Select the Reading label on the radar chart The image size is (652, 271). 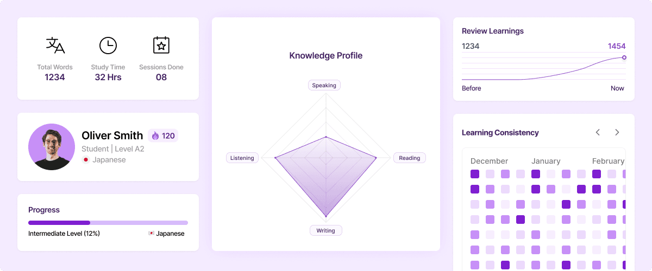coord(409,158)
